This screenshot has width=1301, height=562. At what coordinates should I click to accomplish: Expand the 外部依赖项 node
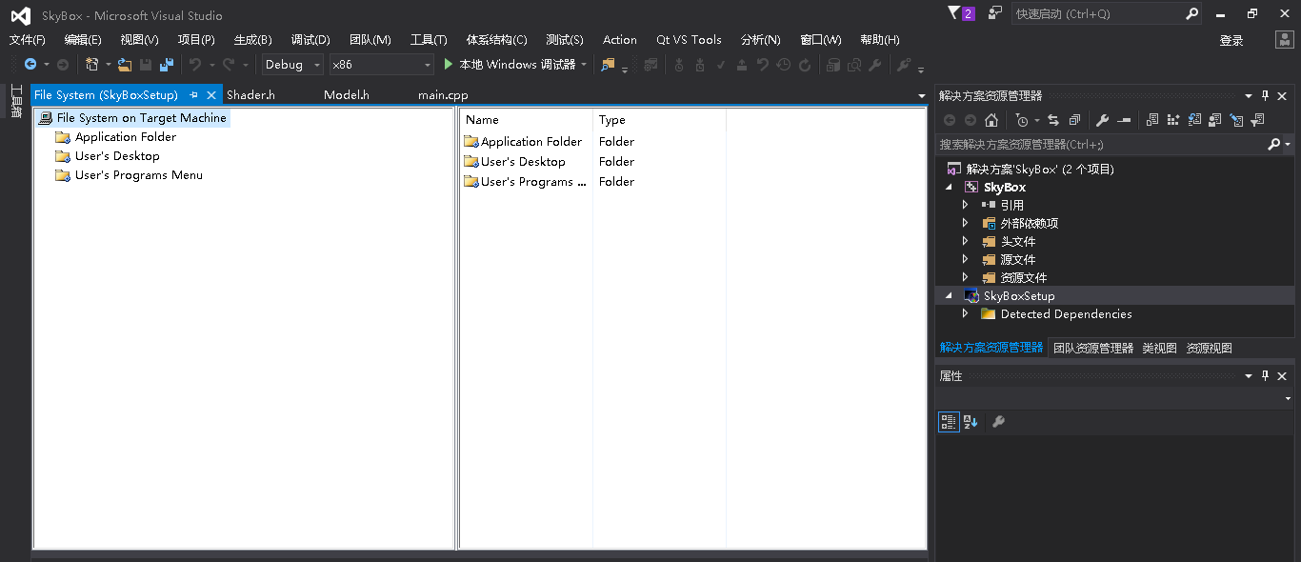(x=965, y=223)
